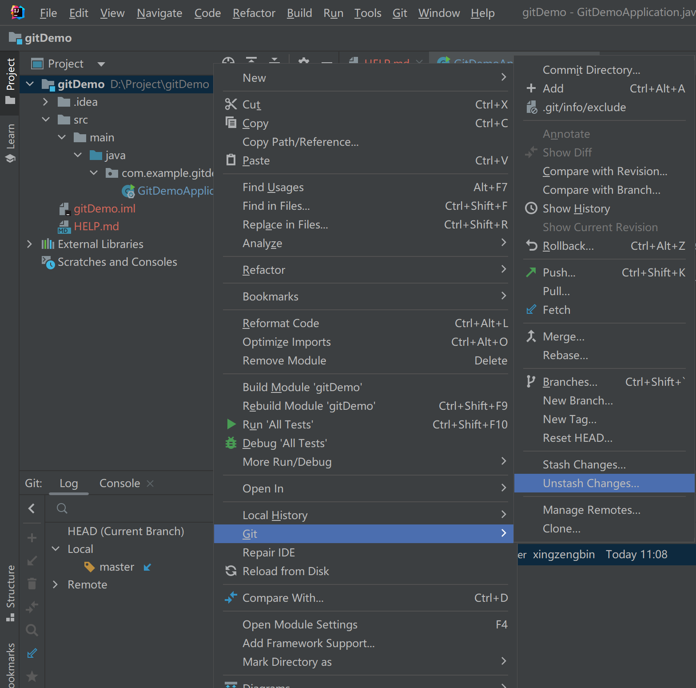Open the Project tool window side tab
Screen dimensions: 696x688
coord(10,81)
